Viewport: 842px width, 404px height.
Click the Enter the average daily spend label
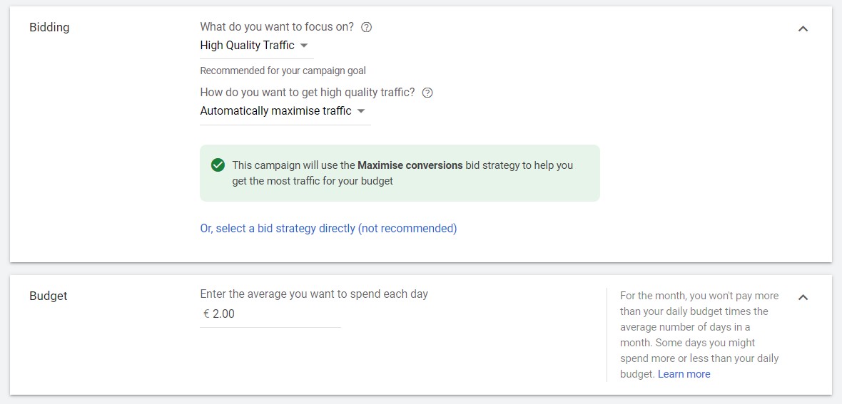click(x=314, y=294)
